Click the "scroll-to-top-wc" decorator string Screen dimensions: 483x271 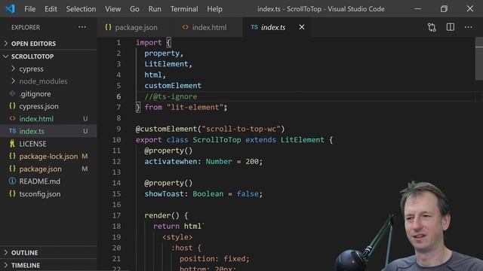241,129
